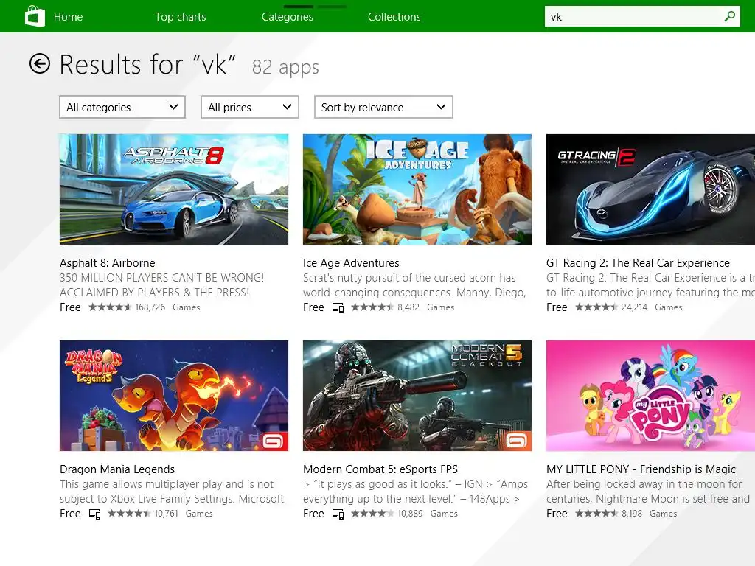Viewport: 755px width, 566px height.
Task: Click GT Racing 2: The Real Car Experience title
Action: tap(638, 263)
